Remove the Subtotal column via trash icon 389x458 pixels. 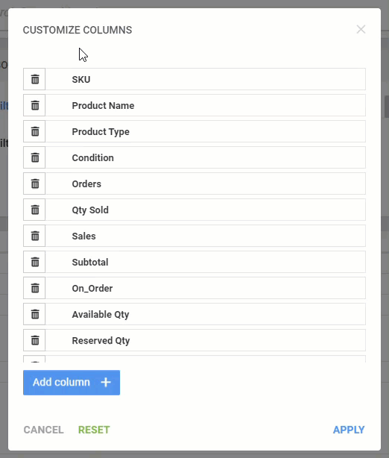[34, 262]
